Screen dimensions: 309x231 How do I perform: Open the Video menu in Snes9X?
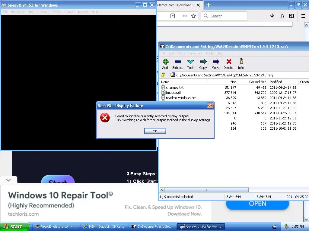pyautogui.click(x=57, y=12)
